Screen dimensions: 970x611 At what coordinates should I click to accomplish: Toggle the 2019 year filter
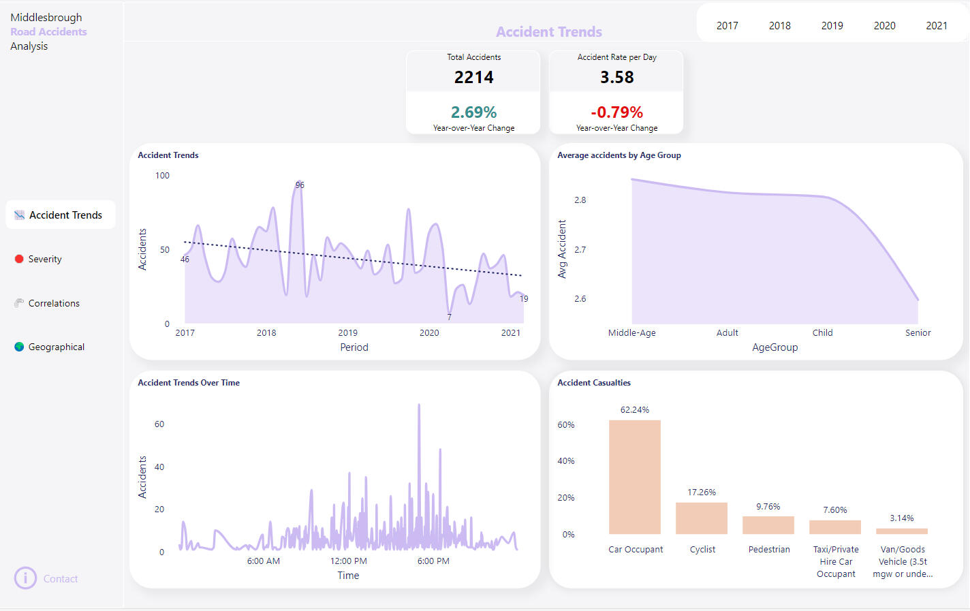point(832,26)
